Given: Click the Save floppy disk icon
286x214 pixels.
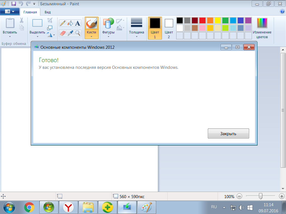Looking at the screenshot, I should point(14,4).
